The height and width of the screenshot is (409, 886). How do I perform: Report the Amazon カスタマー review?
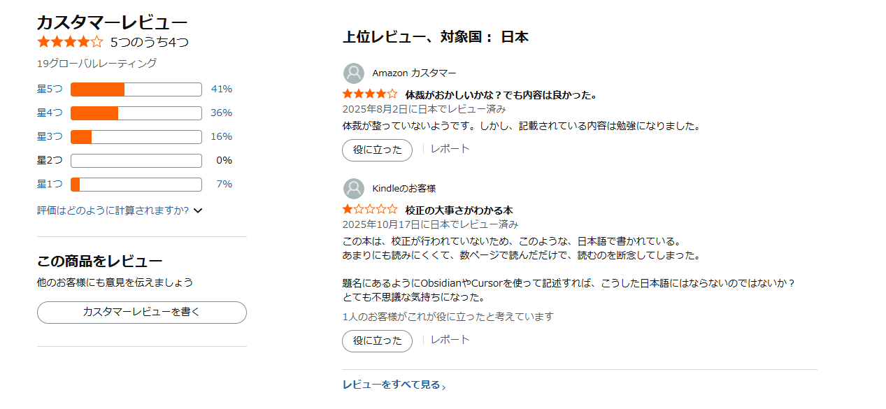(x=450, y=149)
